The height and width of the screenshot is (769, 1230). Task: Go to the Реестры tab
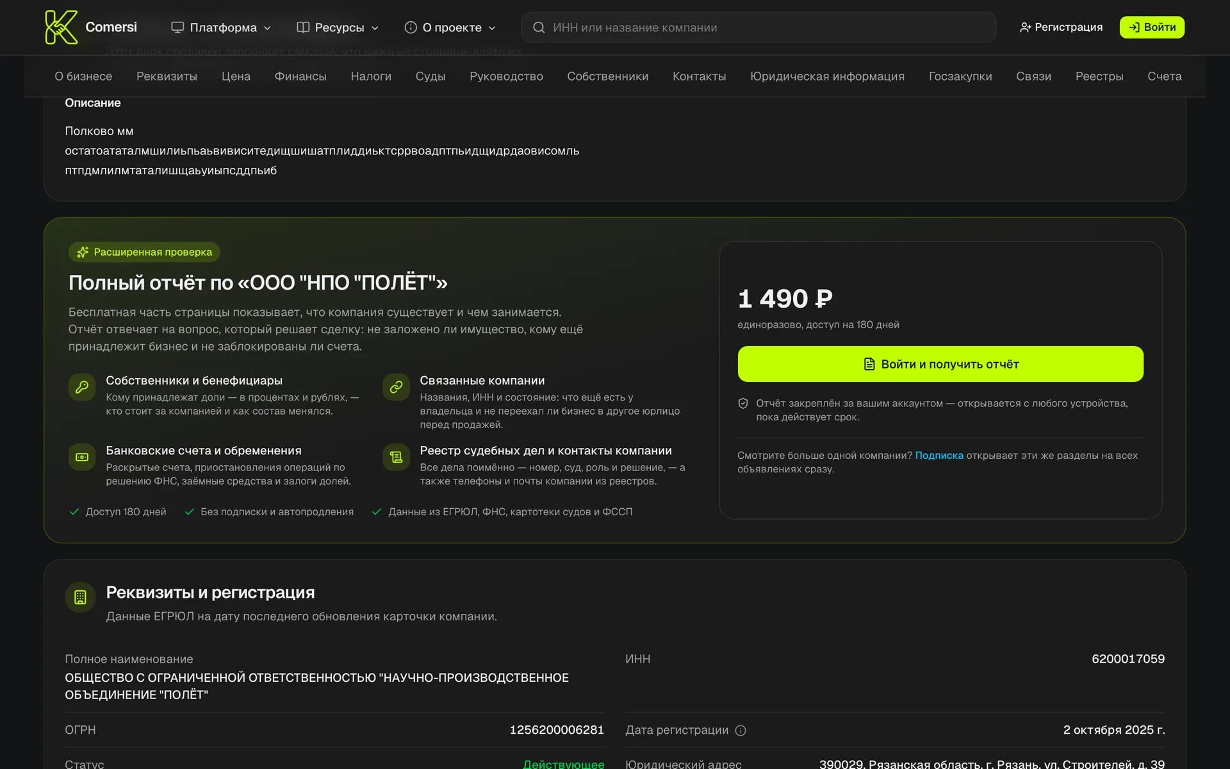[x=1099, y=76]
